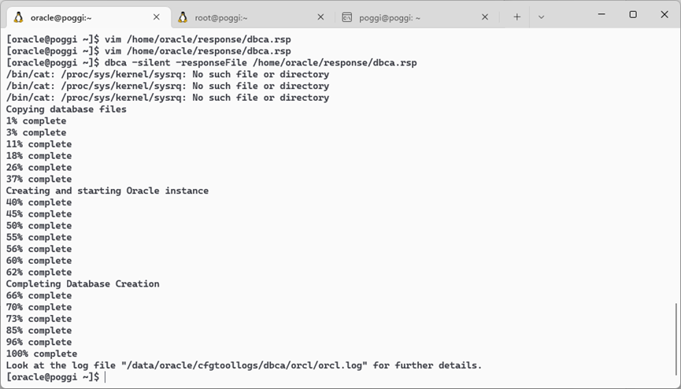The height and width of the screenshot is (389, 681).
Task: Close the oracle@poggi:~ tab
Action: click(157, 17)
